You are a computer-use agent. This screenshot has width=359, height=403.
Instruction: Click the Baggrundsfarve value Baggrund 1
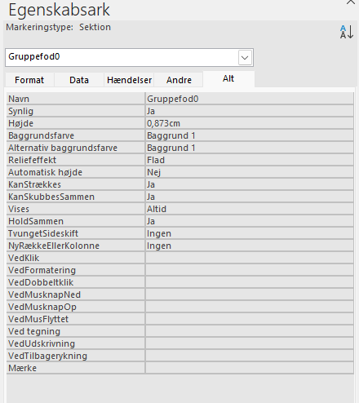click(250, 135)
